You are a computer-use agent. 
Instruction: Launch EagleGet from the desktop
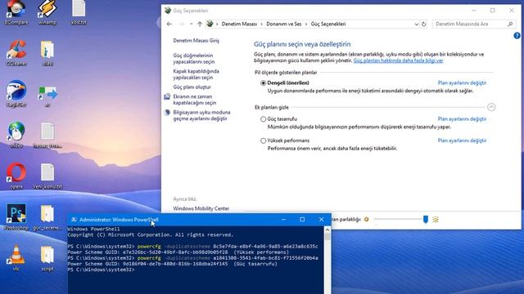[16, 94]
